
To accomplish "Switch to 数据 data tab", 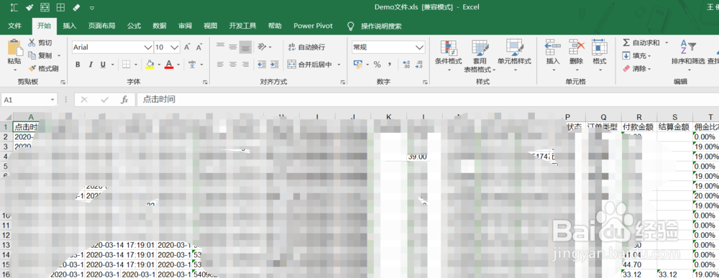I will coord(160,26).
